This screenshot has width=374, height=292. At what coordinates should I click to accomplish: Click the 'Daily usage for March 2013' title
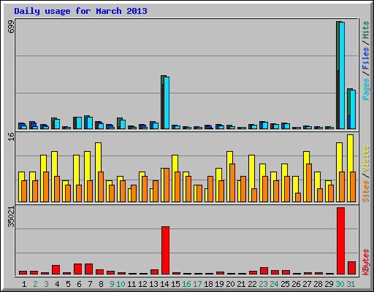(80, 11)
